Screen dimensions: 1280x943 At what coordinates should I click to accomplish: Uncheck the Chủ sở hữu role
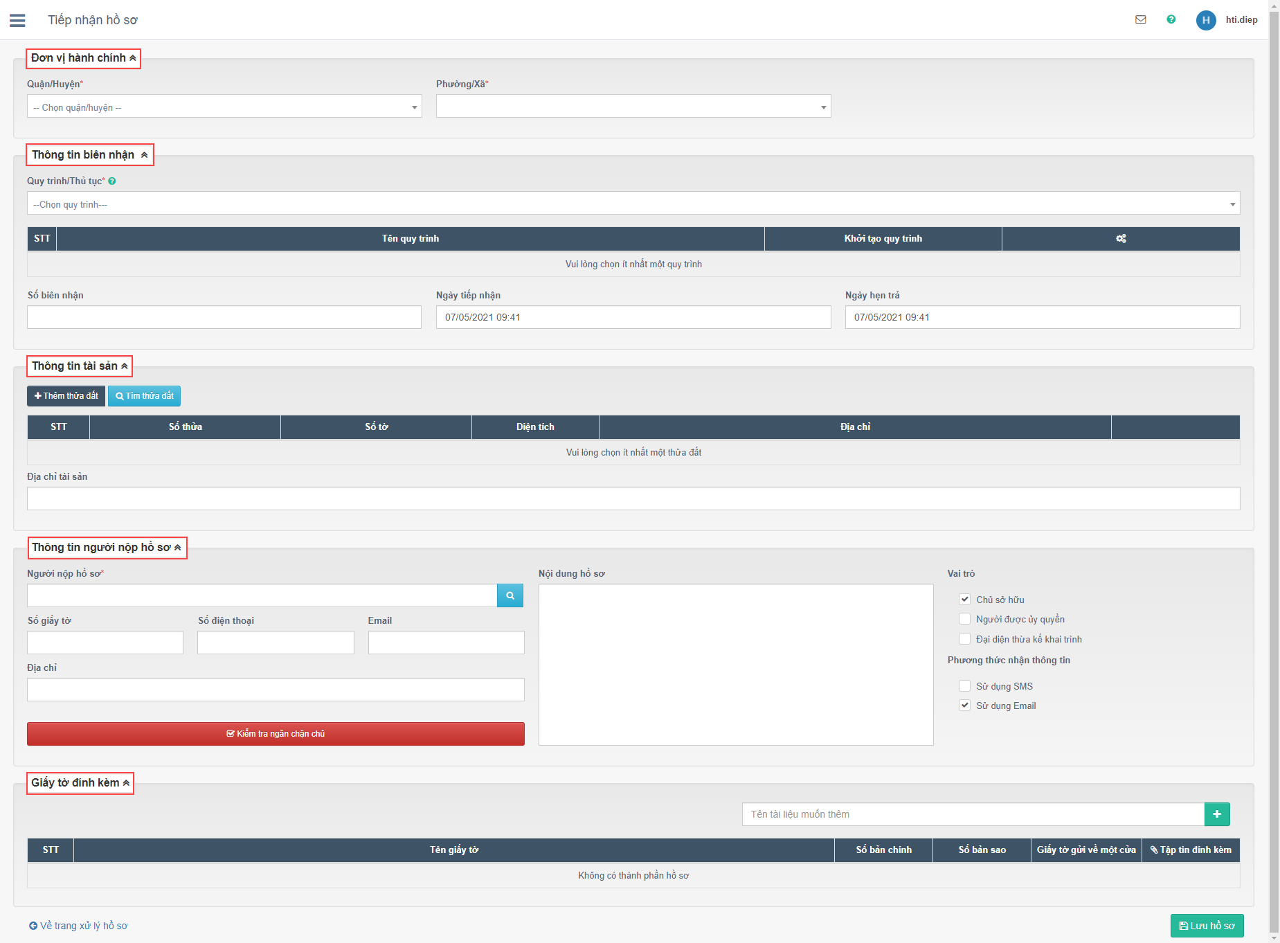point(964,600)
